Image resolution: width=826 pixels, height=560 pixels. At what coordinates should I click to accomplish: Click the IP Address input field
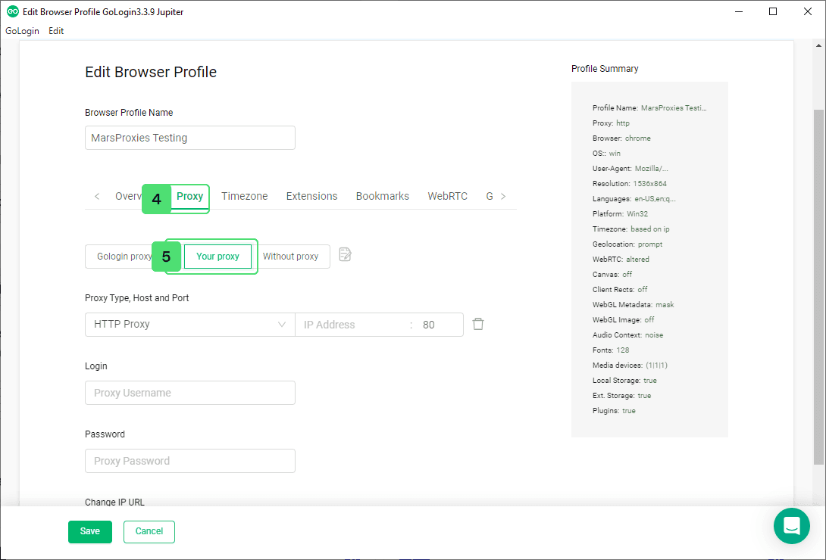(352, 325)
